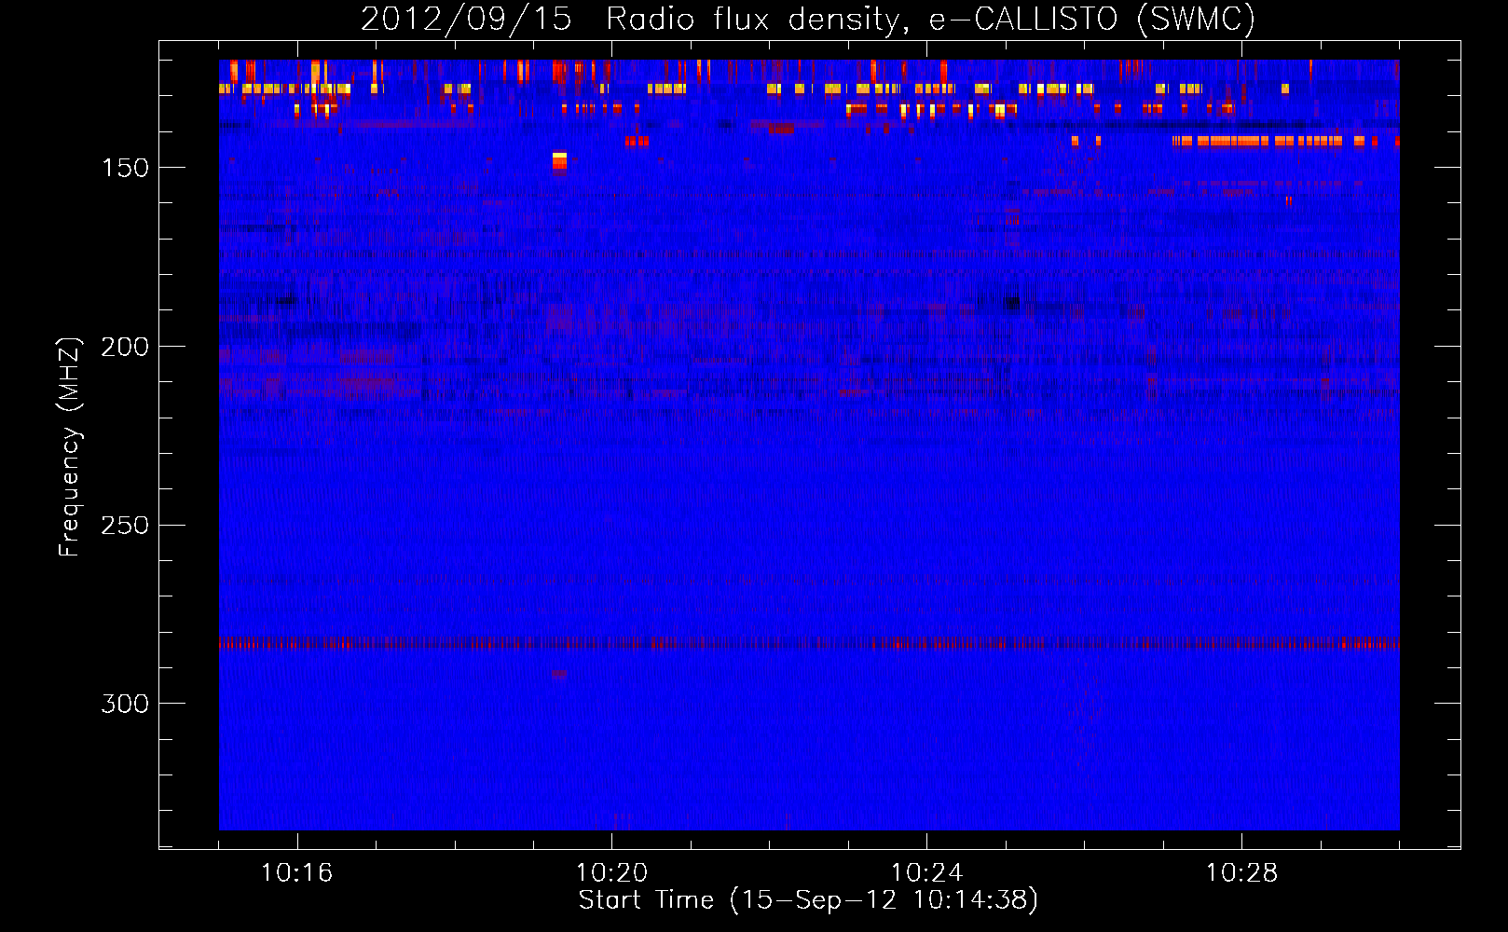Click the plot title 'Radio flux density, e-CALLISTO (SWMC)'
This screenshot has width=1508, height=932.
tap(930, 20)
